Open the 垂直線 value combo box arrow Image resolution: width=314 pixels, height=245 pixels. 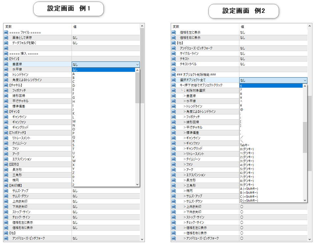coord(137,65)
